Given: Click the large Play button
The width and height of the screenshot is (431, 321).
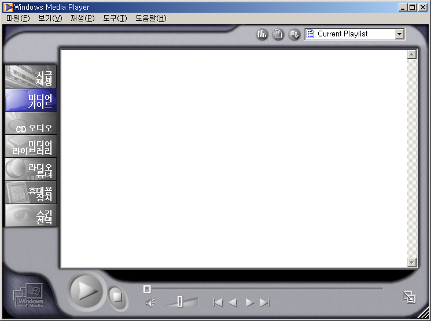Looking at the screenshot, I should (x=86, y=291).
